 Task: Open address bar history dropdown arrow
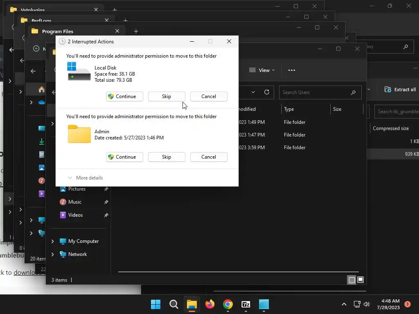point(253,92)
